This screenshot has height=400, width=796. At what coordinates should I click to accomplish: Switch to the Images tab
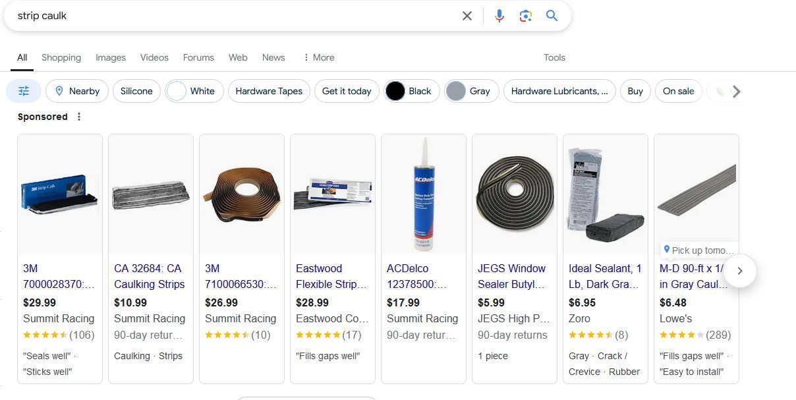click(111, 57)
